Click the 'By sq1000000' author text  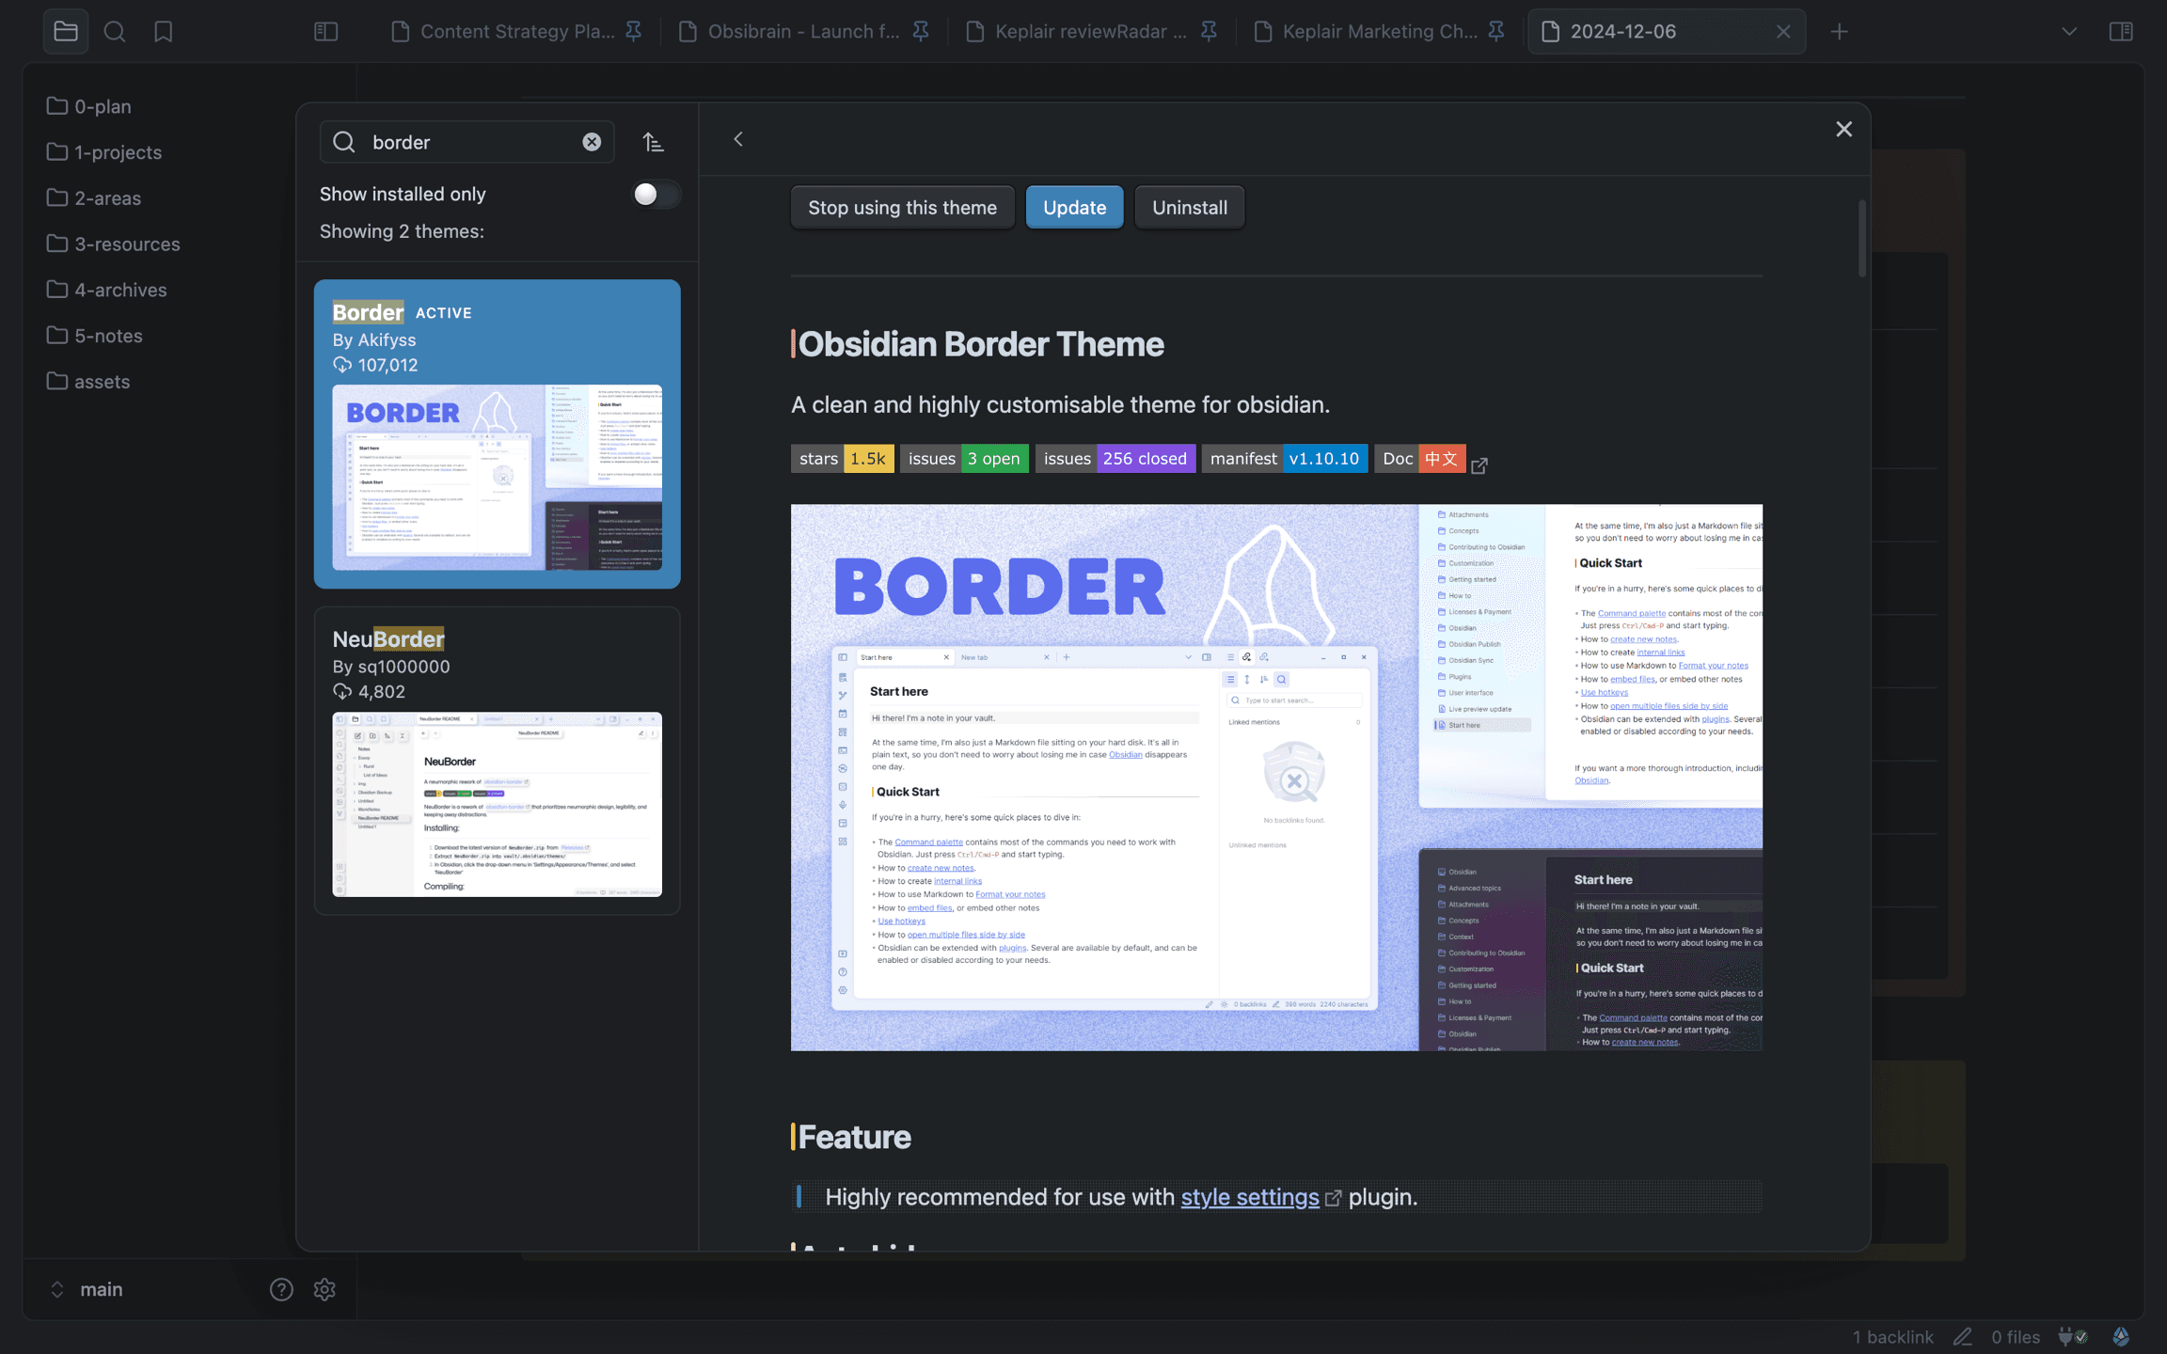click(391, 667)
